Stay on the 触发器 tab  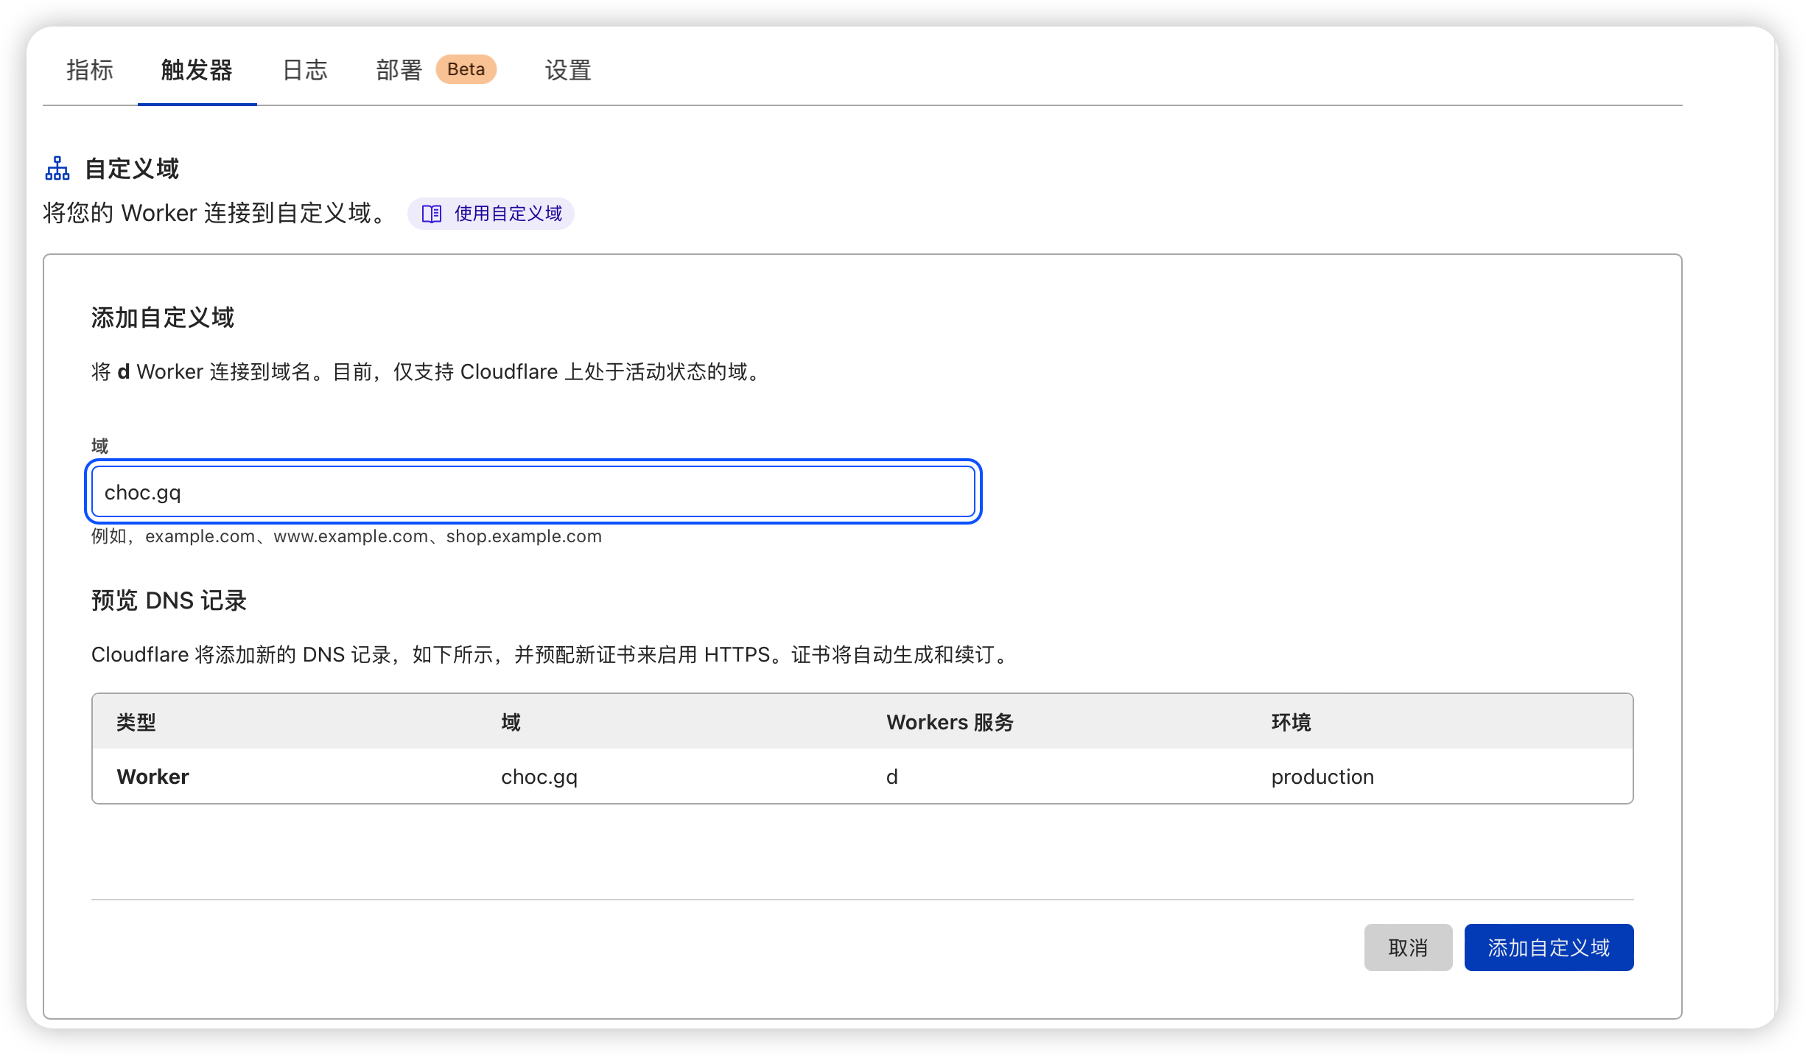(x=196, y=71)
